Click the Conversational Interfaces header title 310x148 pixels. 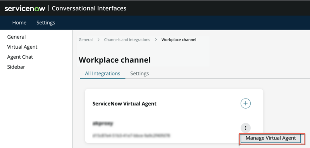(89, 8)
